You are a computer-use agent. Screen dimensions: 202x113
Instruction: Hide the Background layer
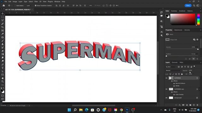(166, 98)
